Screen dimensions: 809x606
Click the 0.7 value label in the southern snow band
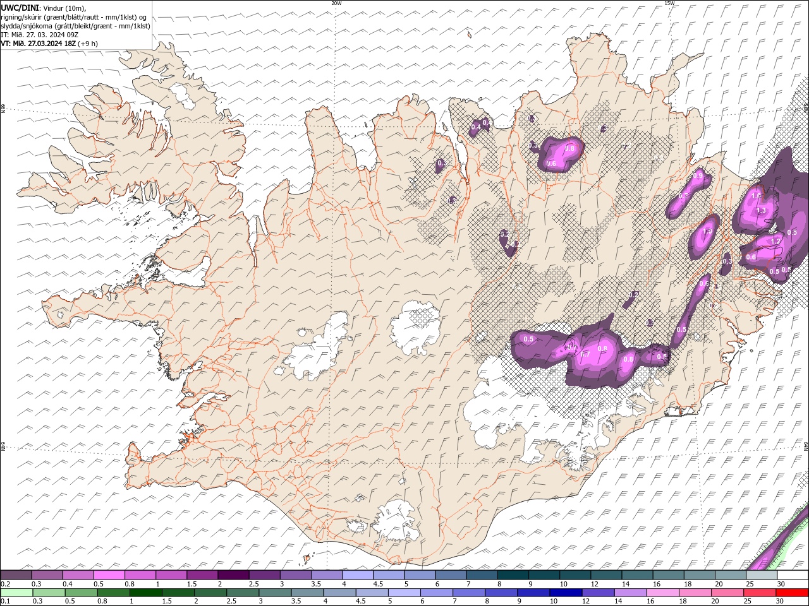[x=585, y=355]
